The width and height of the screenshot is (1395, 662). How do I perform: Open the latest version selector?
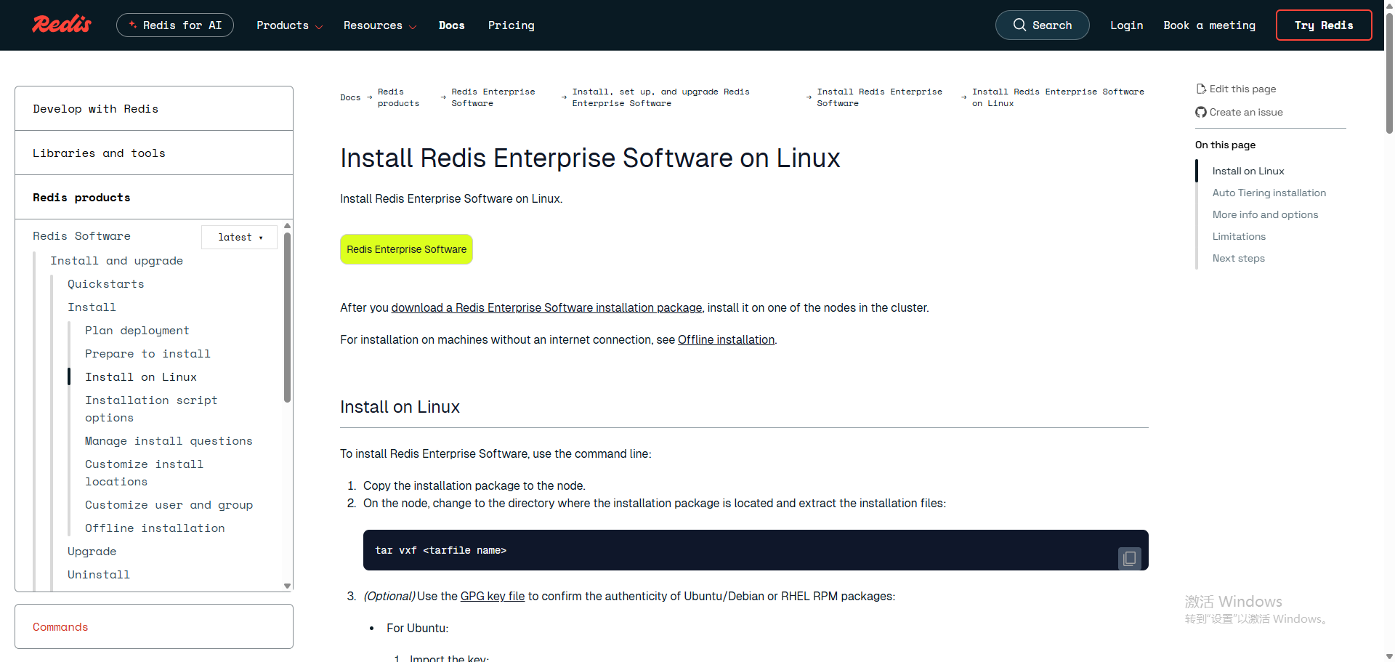click(x=238, y=237)
